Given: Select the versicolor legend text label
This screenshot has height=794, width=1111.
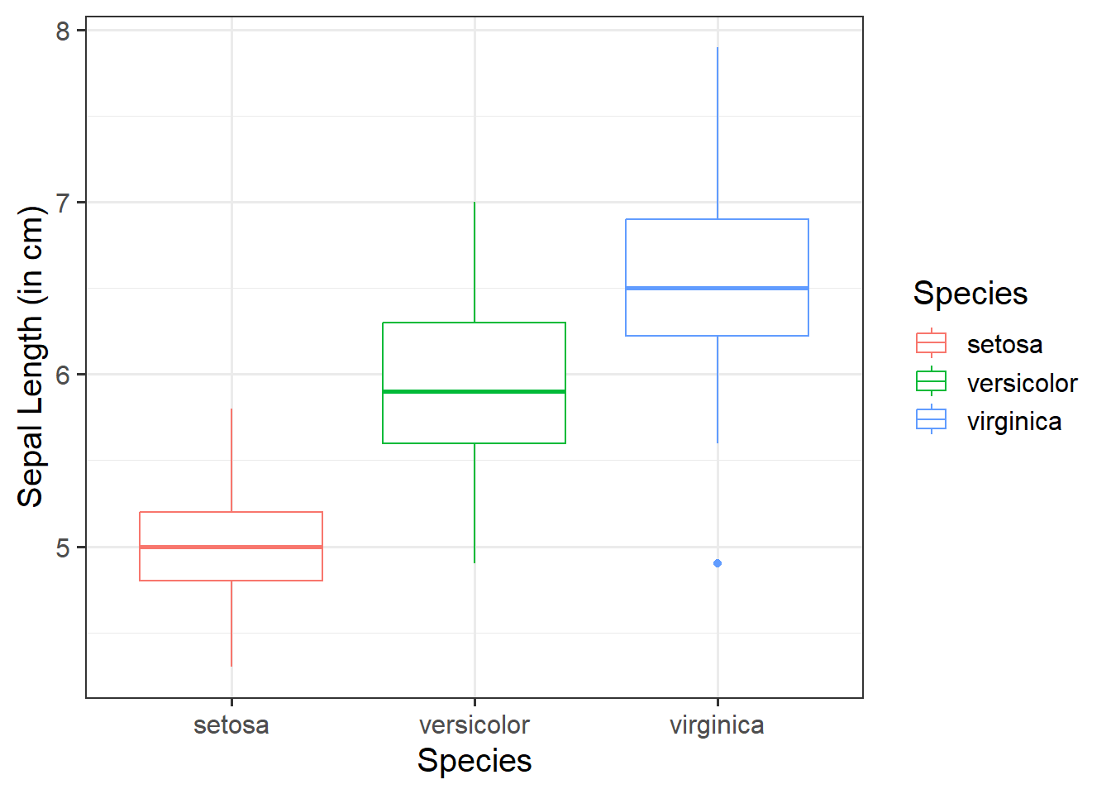Looking at the screenshot, I should 1022,383.
